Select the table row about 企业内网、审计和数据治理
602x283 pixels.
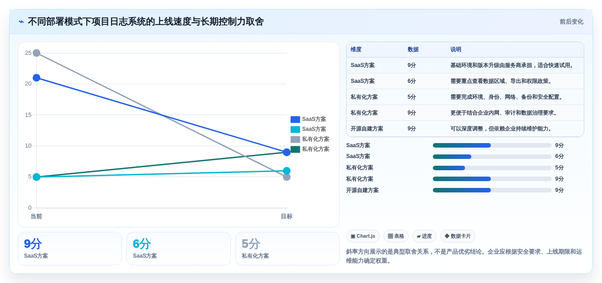click(x=465, y=113)
